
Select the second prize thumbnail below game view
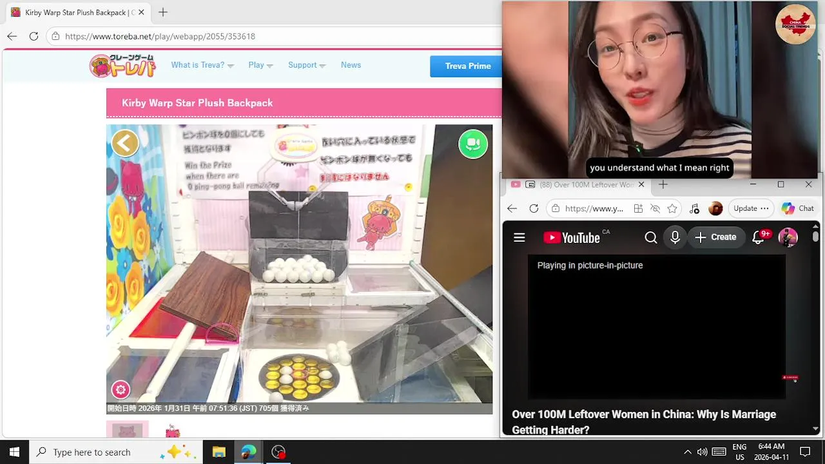[172, 430]
